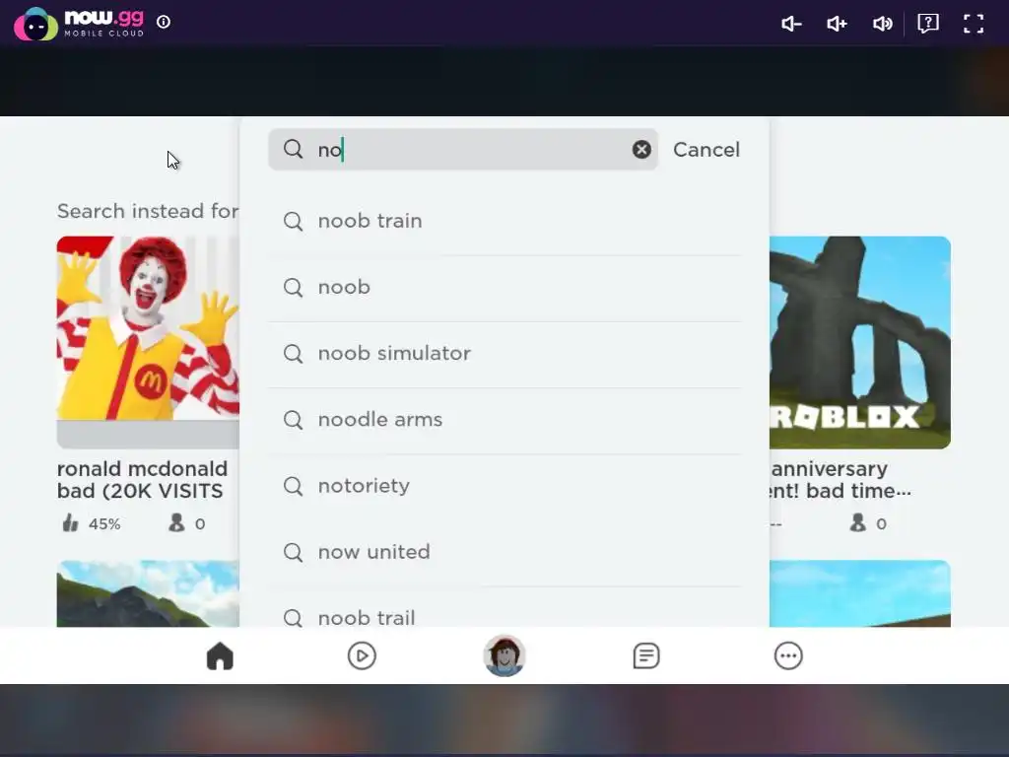Open the info icon beside now.gg logo
The image size is (1009, 757).
(164, 22)
